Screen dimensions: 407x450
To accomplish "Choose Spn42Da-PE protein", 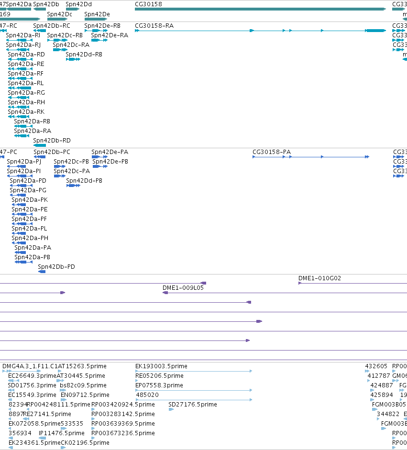I will pos(30,209).
